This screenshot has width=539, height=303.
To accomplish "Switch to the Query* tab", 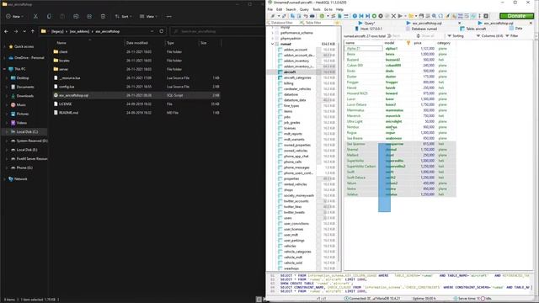I will (x=367, y=23).
